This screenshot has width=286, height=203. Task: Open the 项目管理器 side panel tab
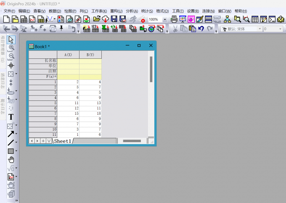tap(3, 49)
